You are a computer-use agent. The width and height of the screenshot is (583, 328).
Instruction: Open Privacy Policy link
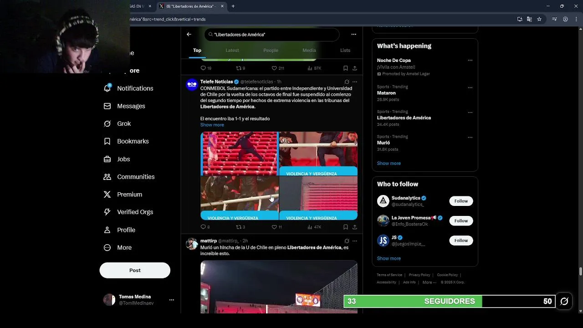pos(419,275)
